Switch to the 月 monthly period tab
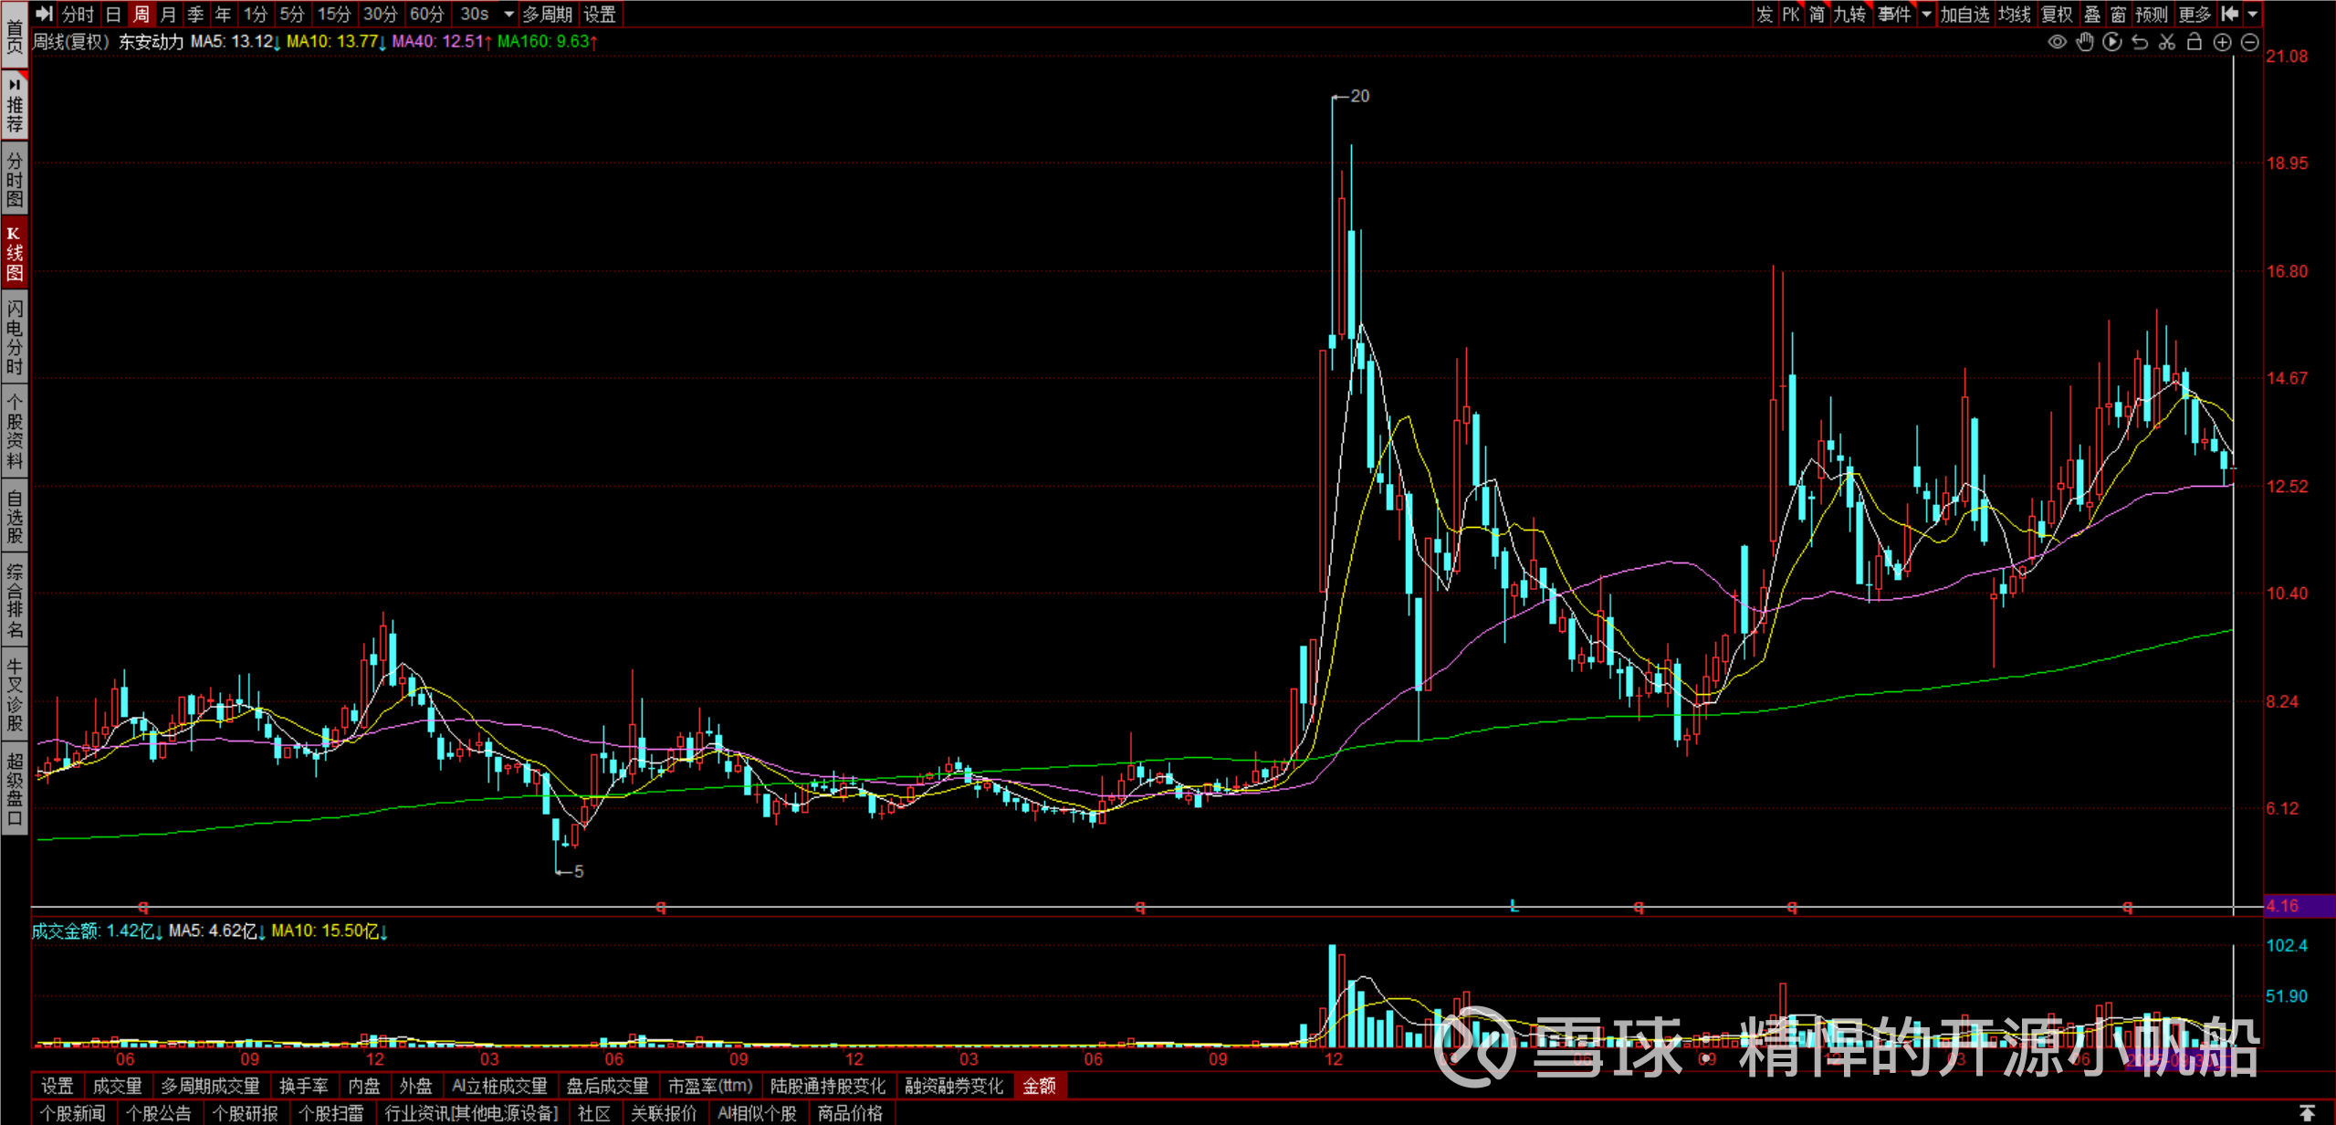 [x=168, y=14]
